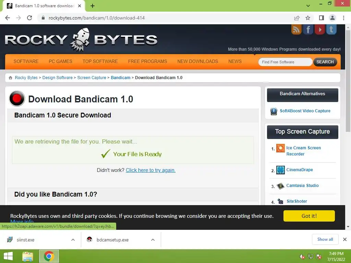Dismiss cookies with Got it! button
This screenshot has height=263, width=351.
point(309,216)
